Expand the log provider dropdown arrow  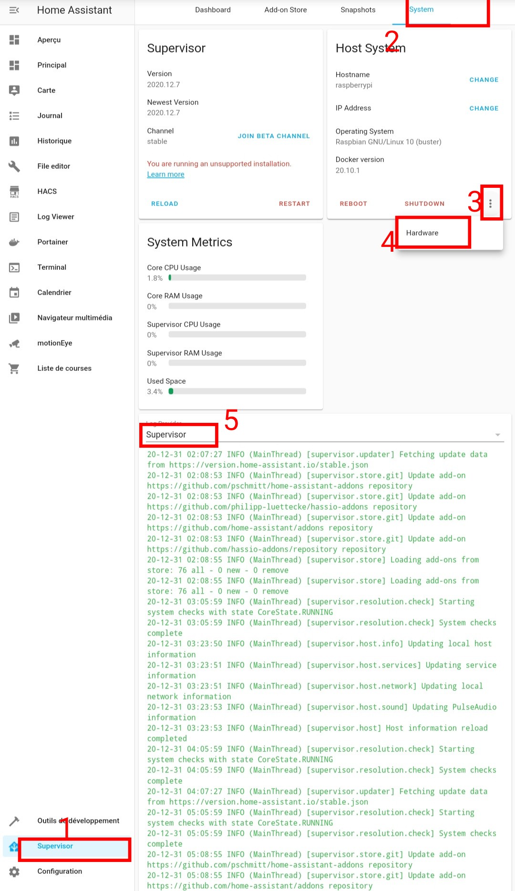click(x=498, y=435)
